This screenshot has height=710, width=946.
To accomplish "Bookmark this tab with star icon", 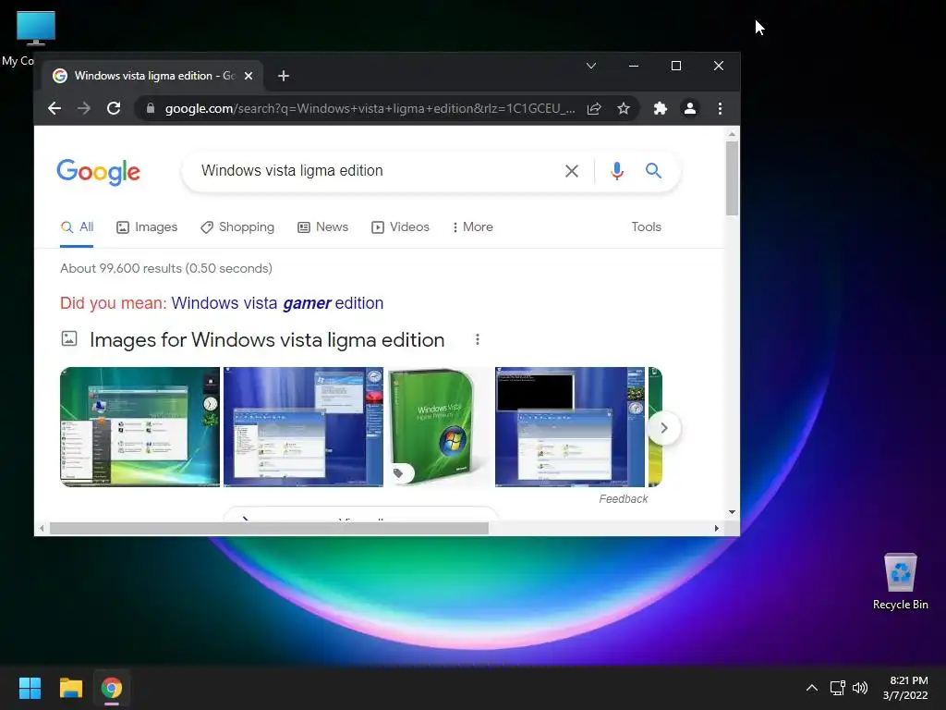I will 624,109.
